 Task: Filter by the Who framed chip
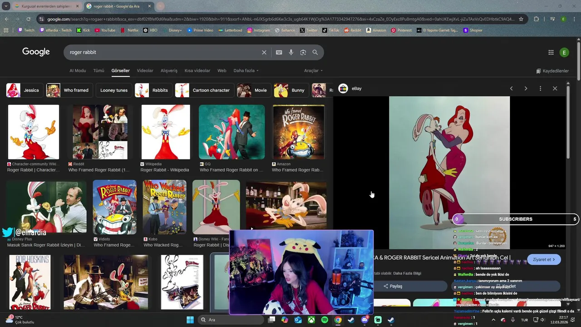[x=70, y=90]
